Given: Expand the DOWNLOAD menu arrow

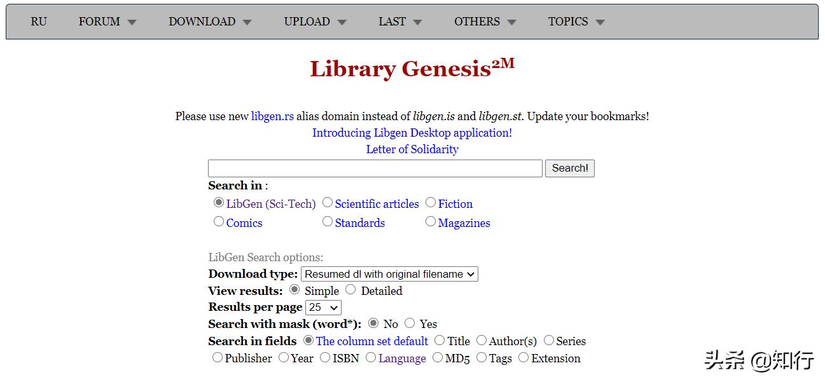Looking at the screenshot, I should [x=247, y=22].
